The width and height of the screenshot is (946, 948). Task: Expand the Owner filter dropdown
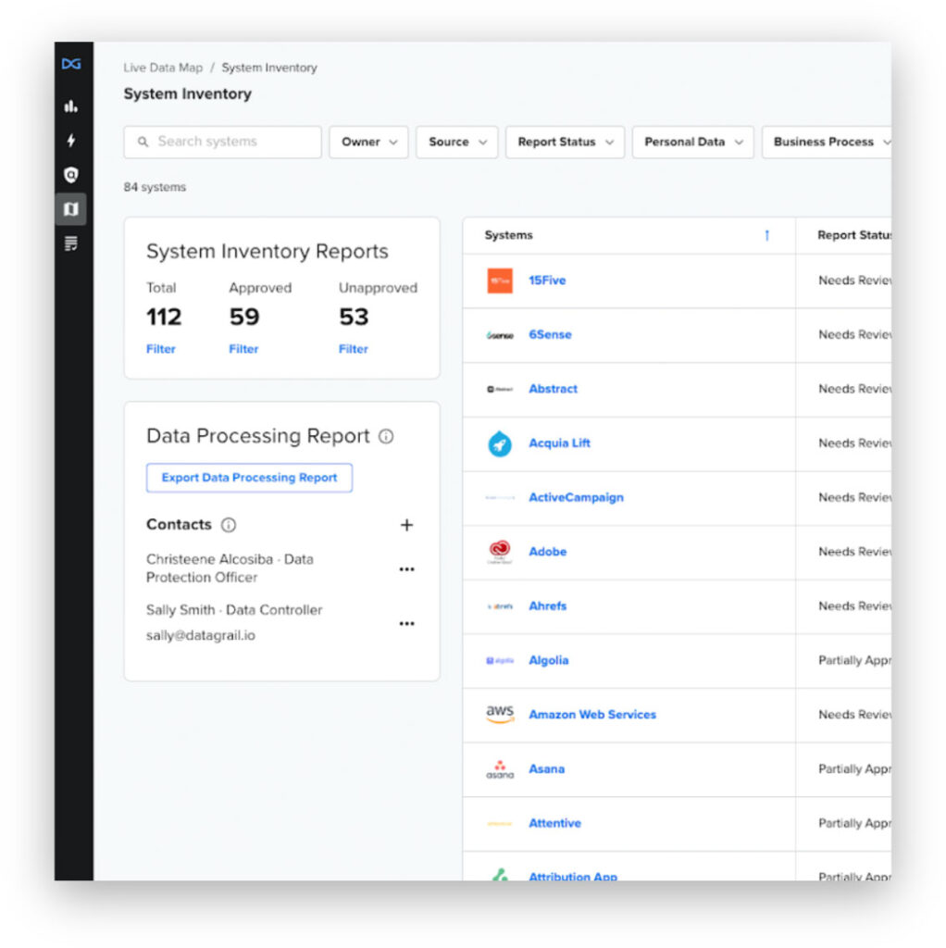(368, 142)
